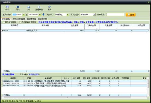This screenshot has width=151, height=103.
Task: Click the horizontal scrollbar in detail grid
Action: pyautogui.click(x=67, y=98)
